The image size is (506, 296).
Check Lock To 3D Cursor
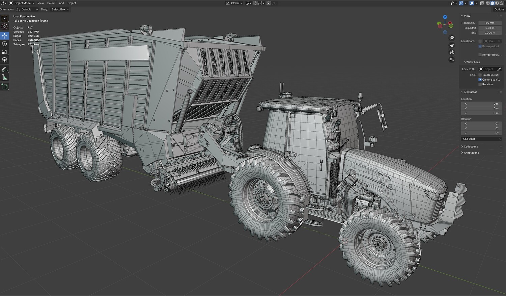coord(480,75)
